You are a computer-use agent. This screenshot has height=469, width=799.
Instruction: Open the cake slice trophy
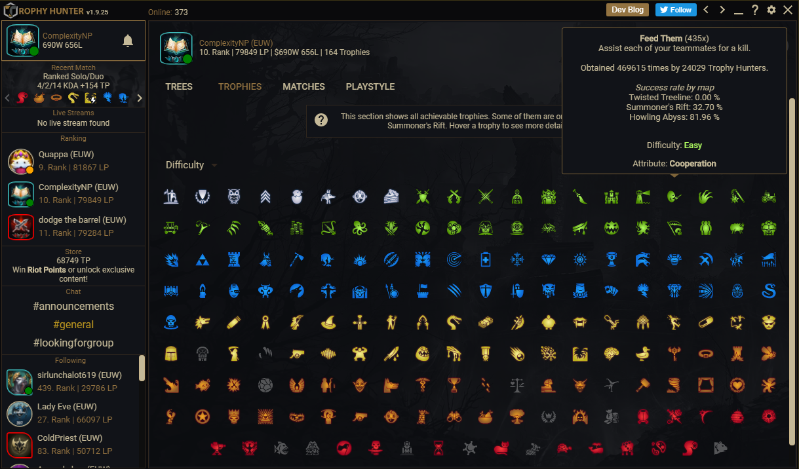[391, 196]
